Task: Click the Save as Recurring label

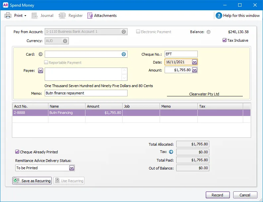Action: (x=36, y=181)
